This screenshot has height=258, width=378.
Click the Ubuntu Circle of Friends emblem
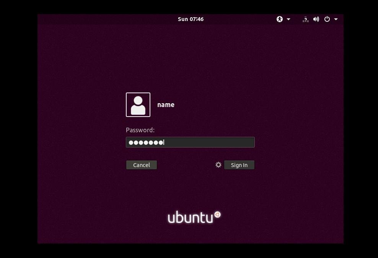[217, 214]
